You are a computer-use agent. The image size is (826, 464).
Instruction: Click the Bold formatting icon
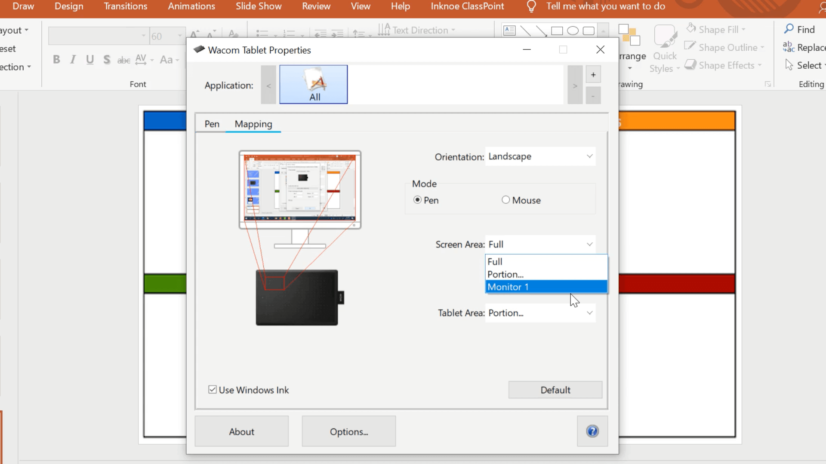[56, 60]
